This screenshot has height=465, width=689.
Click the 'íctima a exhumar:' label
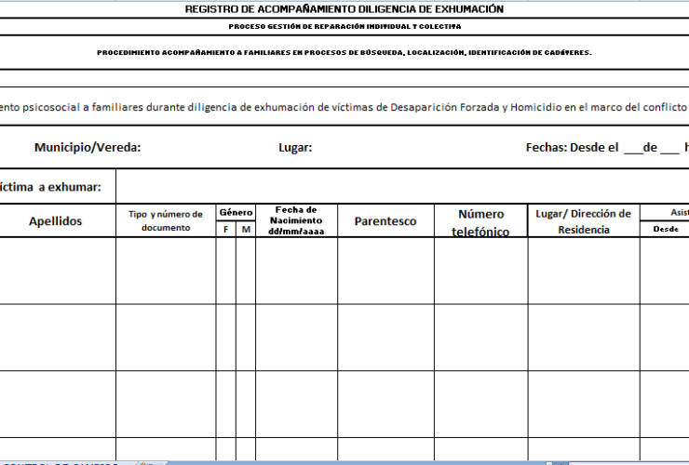[50, 187]
